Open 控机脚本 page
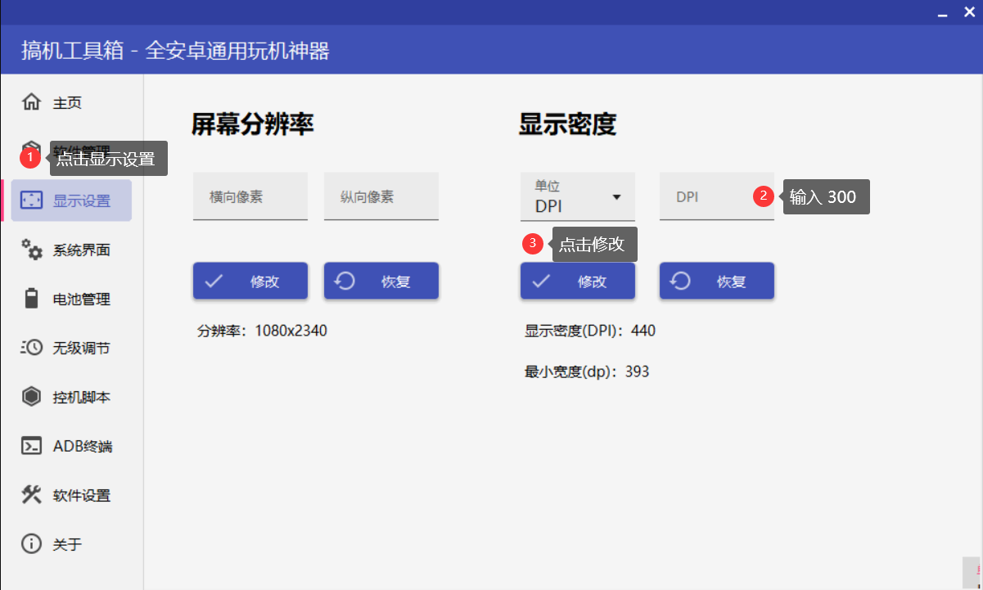The width and height of the screenshot is (983, 590). 71,397
